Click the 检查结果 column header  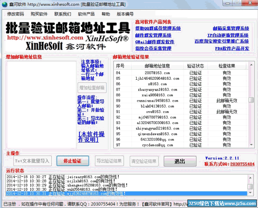227,66
